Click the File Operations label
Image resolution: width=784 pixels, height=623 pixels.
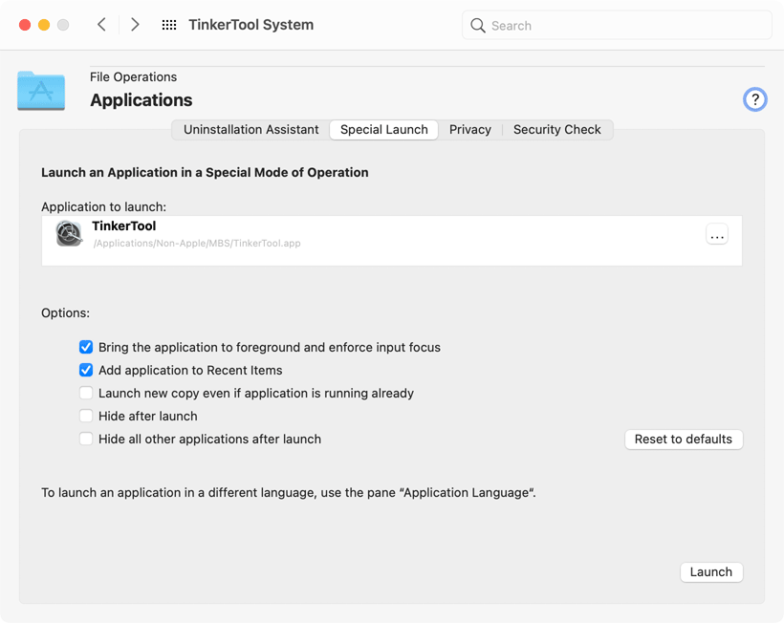pyautogui.click(x=134, y=77)
